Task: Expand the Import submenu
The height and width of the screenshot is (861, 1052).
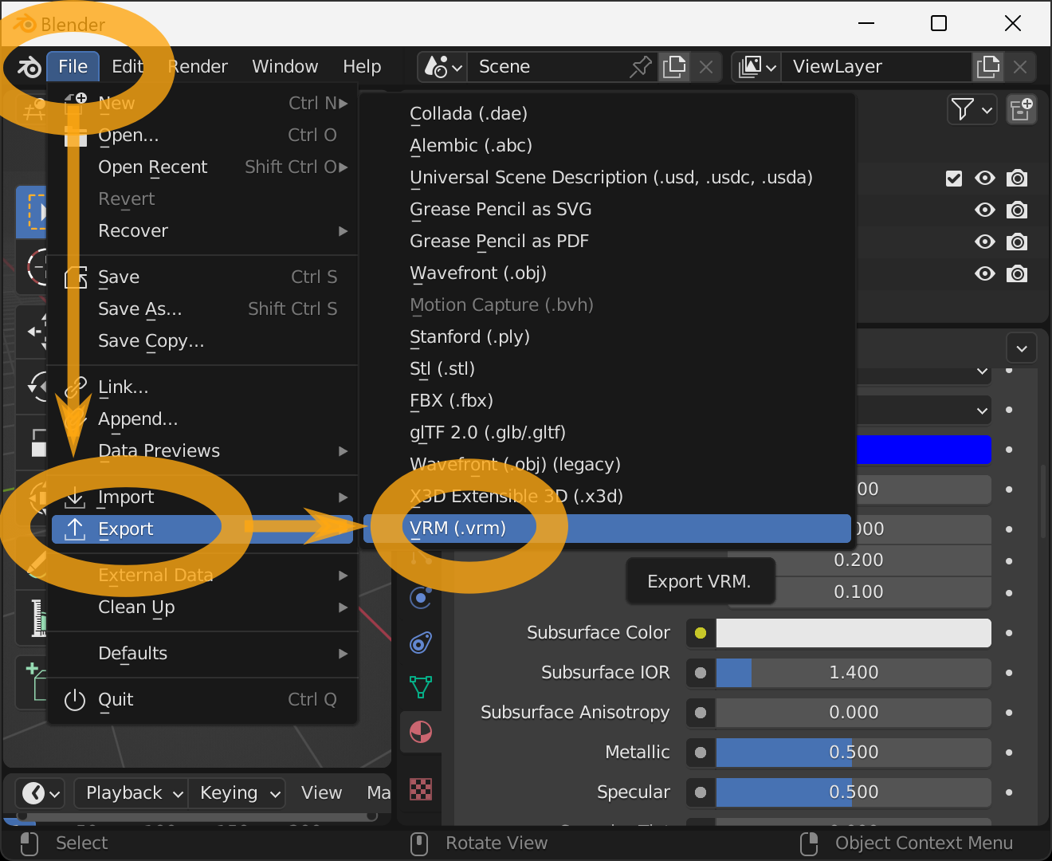Action: [x=202, y=497]
